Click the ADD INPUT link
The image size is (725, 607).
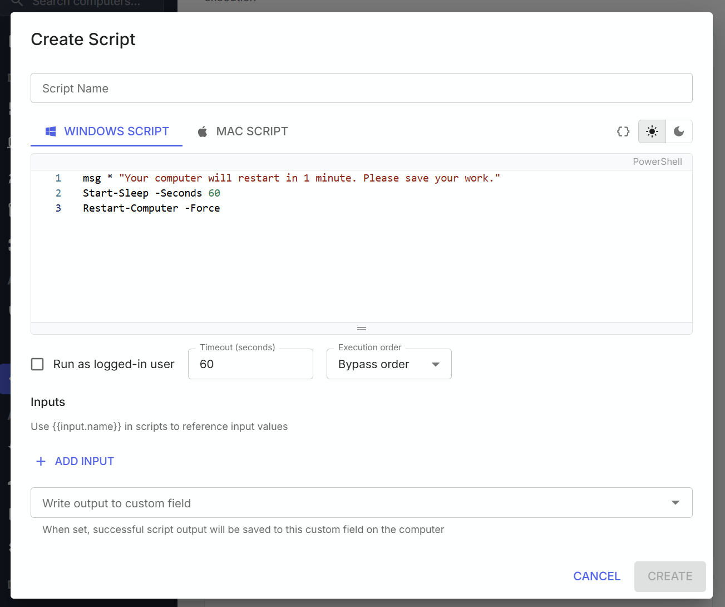tap(84, 461)
